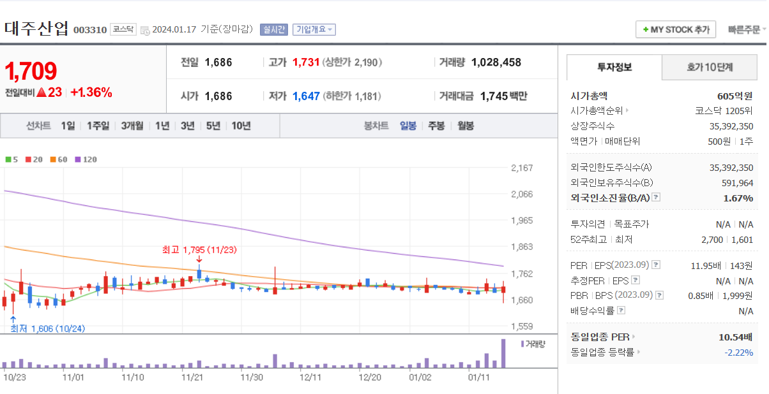The width and height of the screenshot is (769, 394).
Task: Click the 최저 1,606 (10/24) chart marker
Action: [47, 328]
